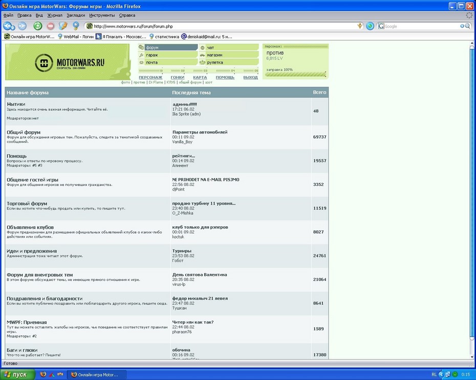The width and height of the screenshot is (476, 380).
Task: Click the taskbar clock showing 0:15
Action: coord(466,374)
